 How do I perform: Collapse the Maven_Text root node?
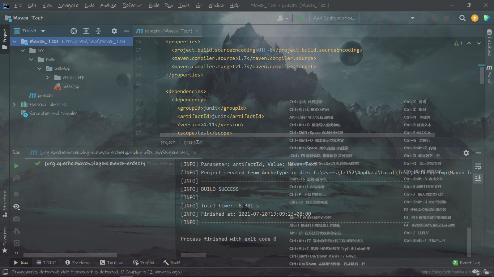(14, 41)
